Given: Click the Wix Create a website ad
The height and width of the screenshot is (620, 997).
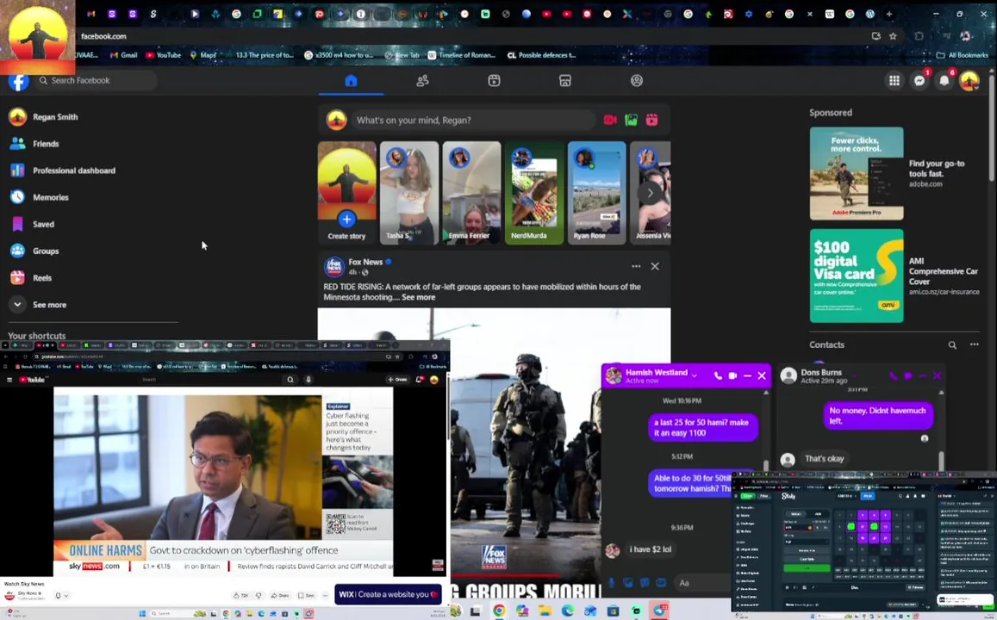Looking at the screenshot, I should (x=388, y=594).
